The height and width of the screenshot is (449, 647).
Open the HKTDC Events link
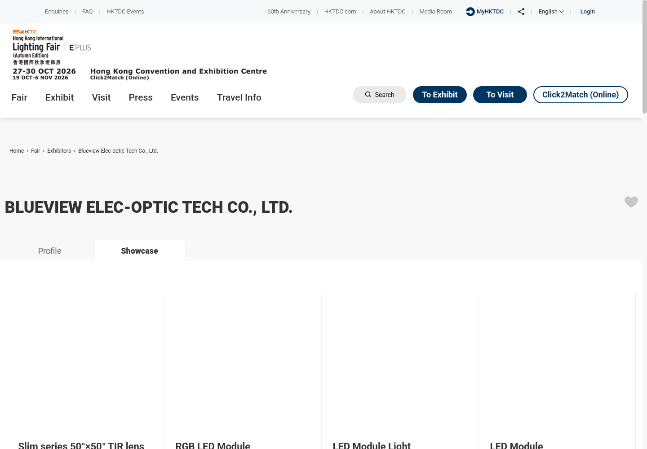[x=125, y=12]
